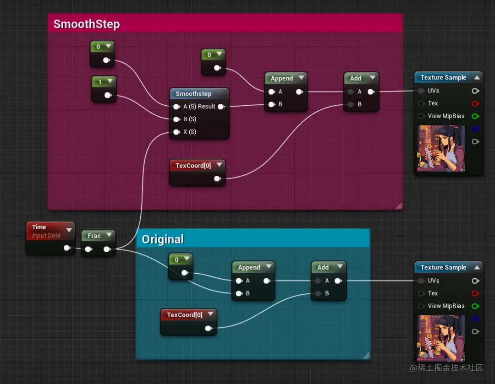Click upper Append node B input pin
Viewport: 495px width, 384px height.
(271, 104)
